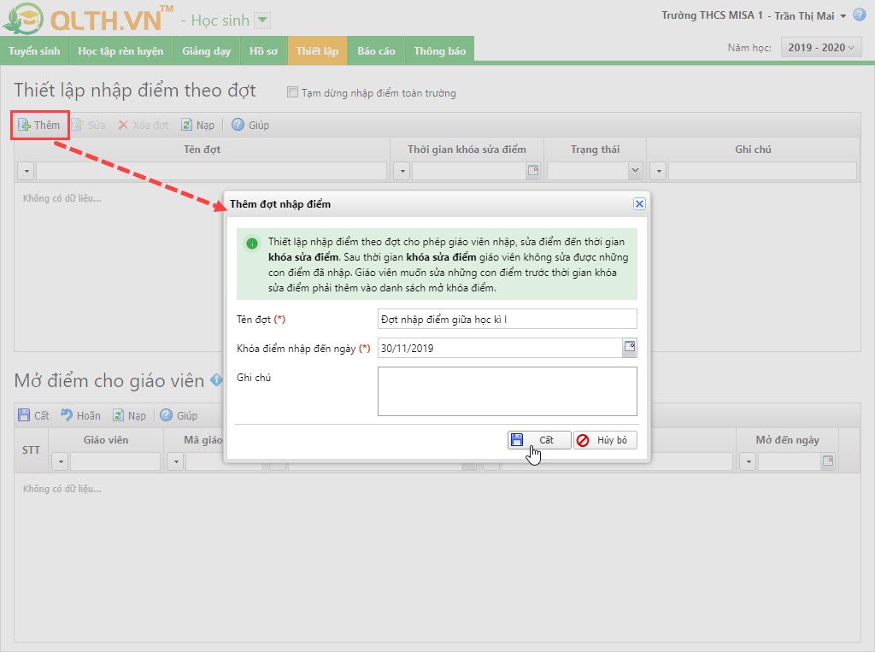Click the Thêm add toolbar button
The height and width of the screenshot is (652, 875).
point(39,125)
